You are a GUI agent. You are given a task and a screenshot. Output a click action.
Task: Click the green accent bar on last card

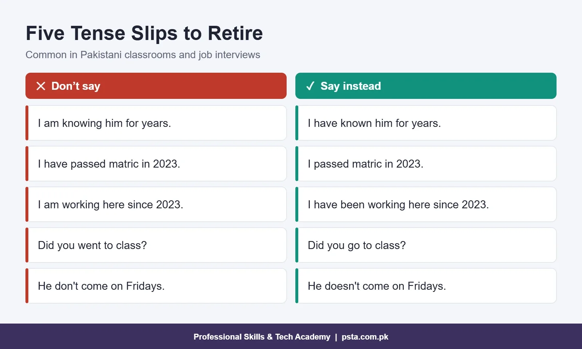point(297,286)
